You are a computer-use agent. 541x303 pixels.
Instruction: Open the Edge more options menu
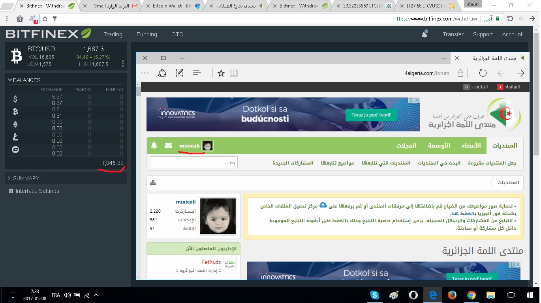coord(145,73)
